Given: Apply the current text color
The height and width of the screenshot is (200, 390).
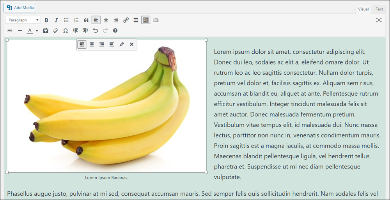Looking at the screenshot, I should point(30,30).
